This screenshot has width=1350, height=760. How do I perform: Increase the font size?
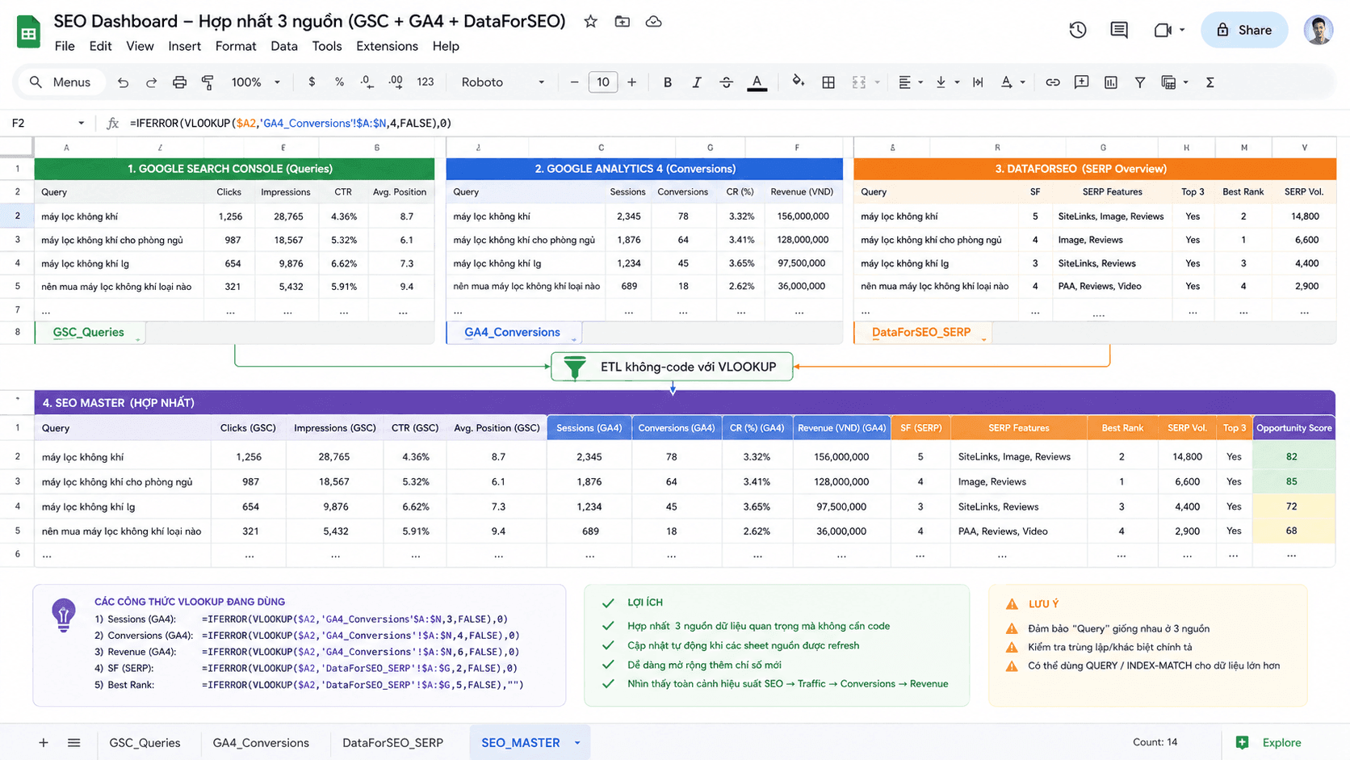[631, 82]
